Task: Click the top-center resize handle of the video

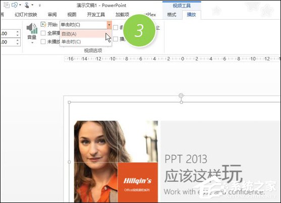Action: (x=181, y=102)
